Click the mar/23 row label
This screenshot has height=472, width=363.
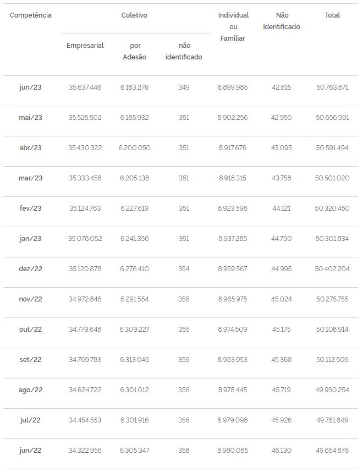coord(30,178)
